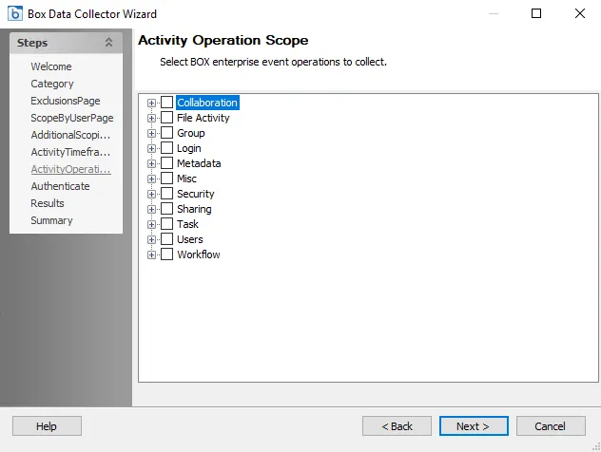The height and width of the screenshot is (452, 601).
Task: Click the Steps panel header
Action: point(66,43)
